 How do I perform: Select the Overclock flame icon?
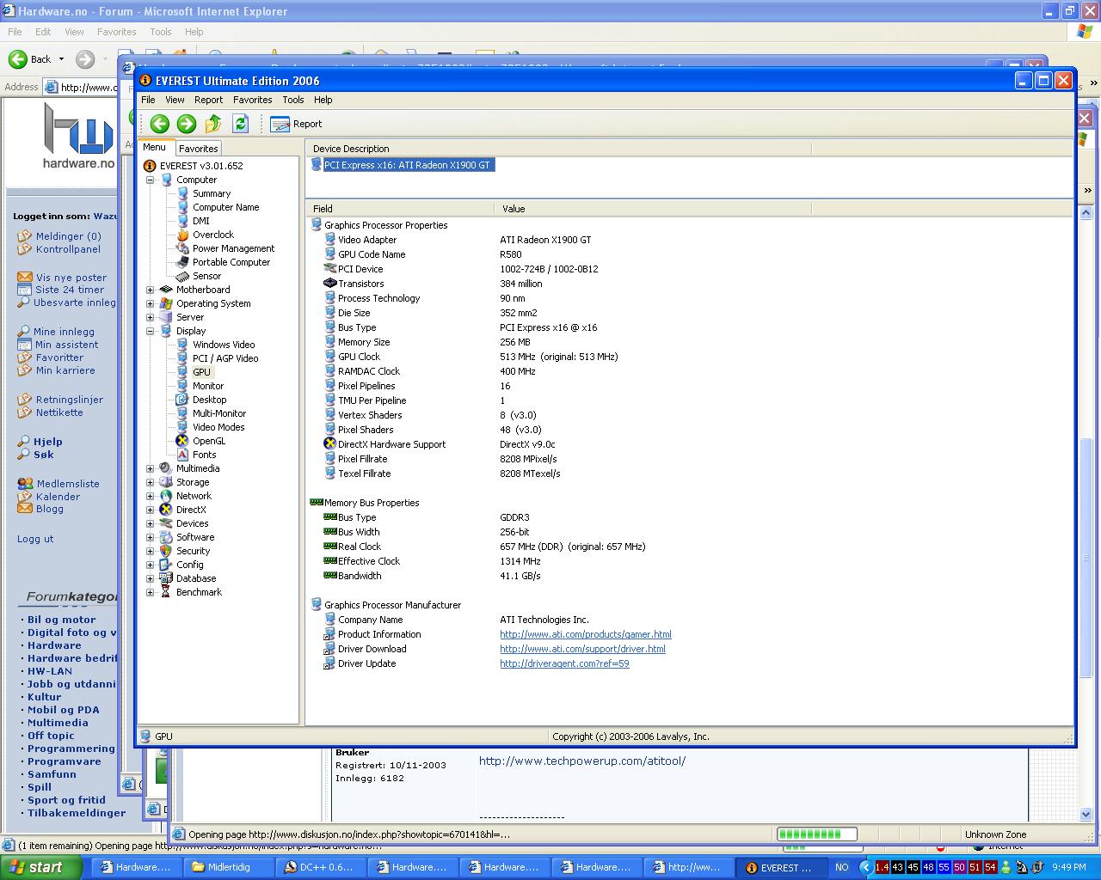pyautogui.click(x=182, y=235)
